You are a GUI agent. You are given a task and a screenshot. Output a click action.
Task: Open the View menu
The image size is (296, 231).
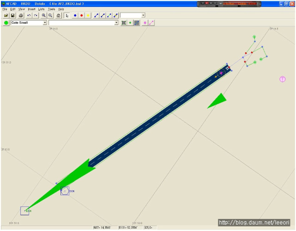(x=22, y=9)
